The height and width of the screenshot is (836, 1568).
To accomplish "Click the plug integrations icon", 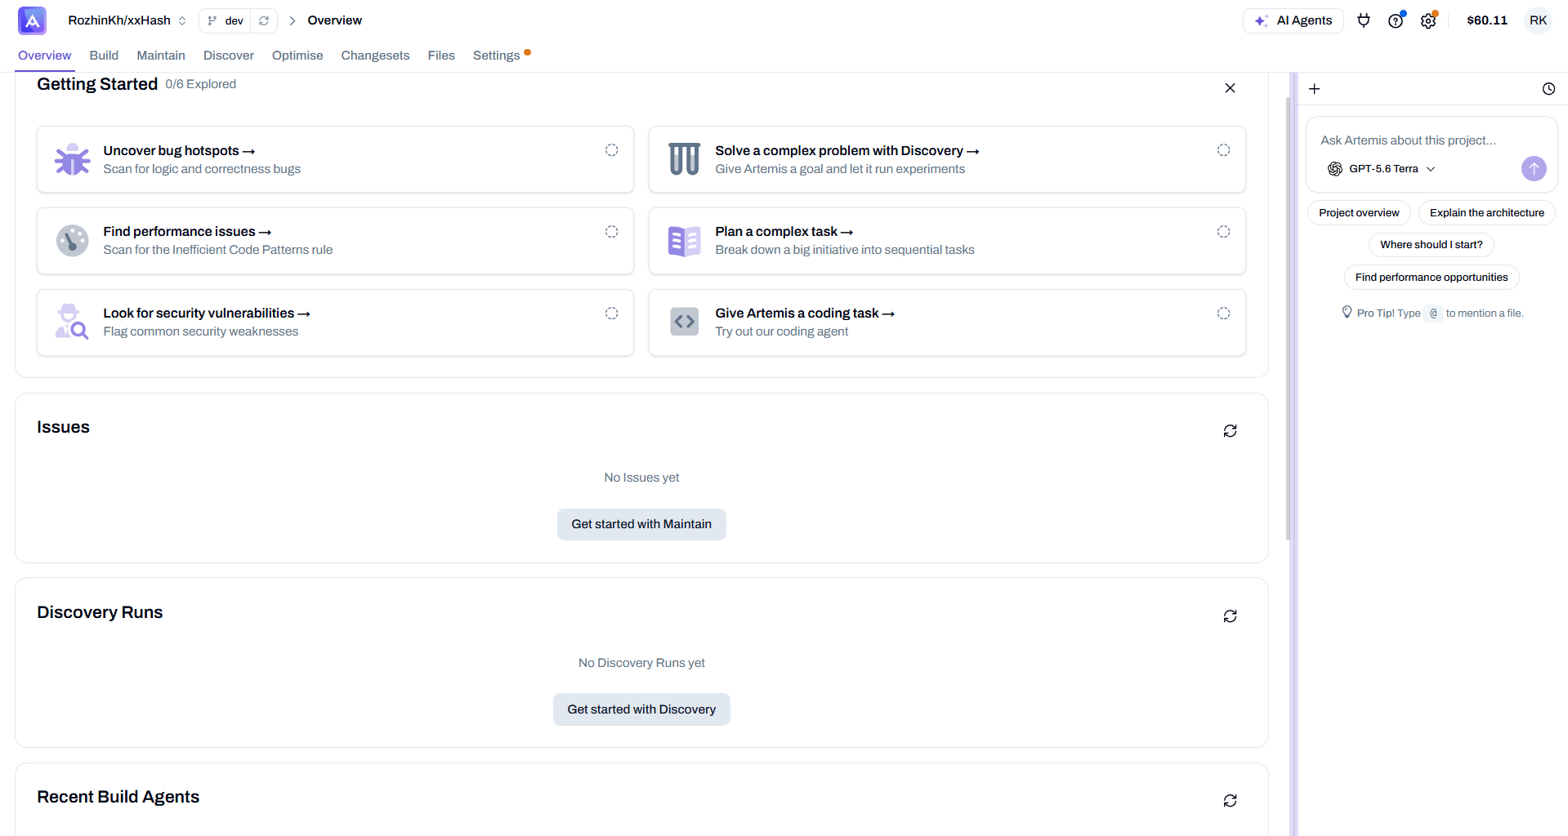I will (1364, 20).
